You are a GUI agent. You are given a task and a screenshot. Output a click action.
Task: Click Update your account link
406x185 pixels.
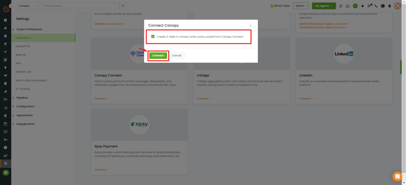pos(109,24)
